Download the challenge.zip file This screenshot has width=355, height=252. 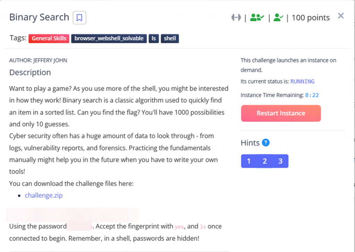pos(44,195)
